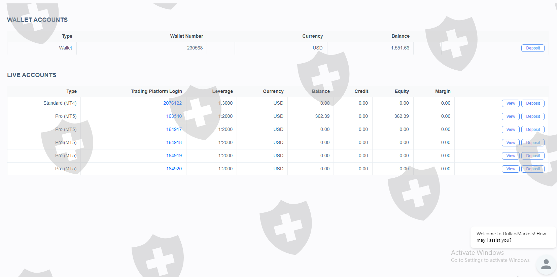View Pro (MT5) account 164919
This screenshot has width=557, height=277.
tap(511, 156)
